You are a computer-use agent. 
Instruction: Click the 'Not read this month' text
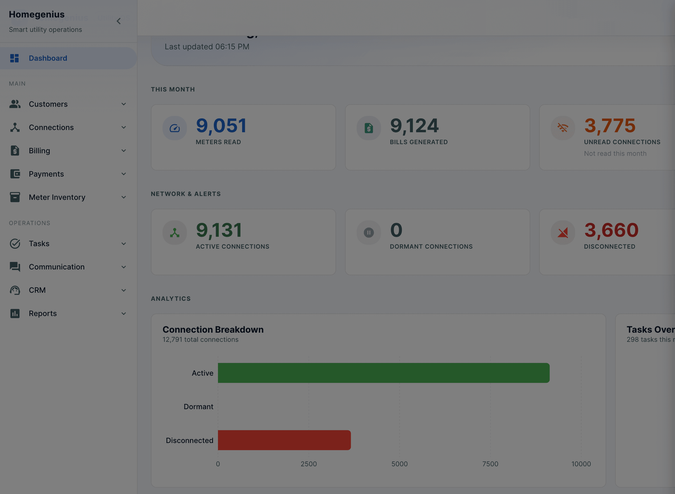pyautogui.click(x=615, y=153)
